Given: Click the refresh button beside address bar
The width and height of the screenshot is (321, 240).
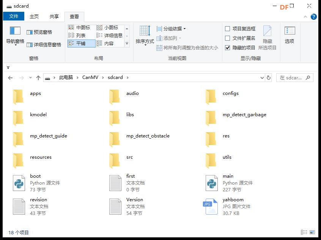Looking at the screenshot, I should 269,77.
